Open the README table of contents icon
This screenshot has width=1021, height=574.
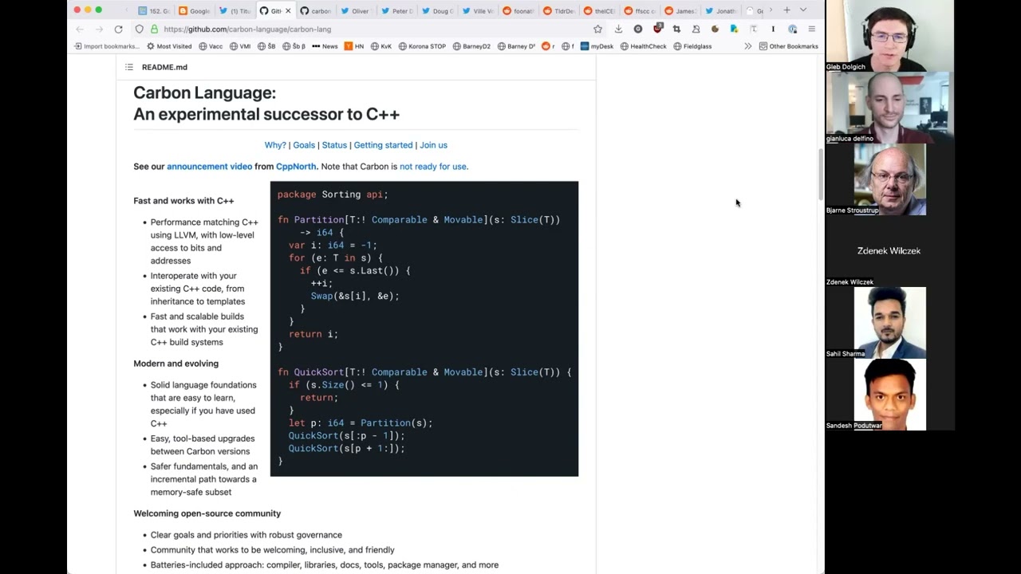coord(129,67)
